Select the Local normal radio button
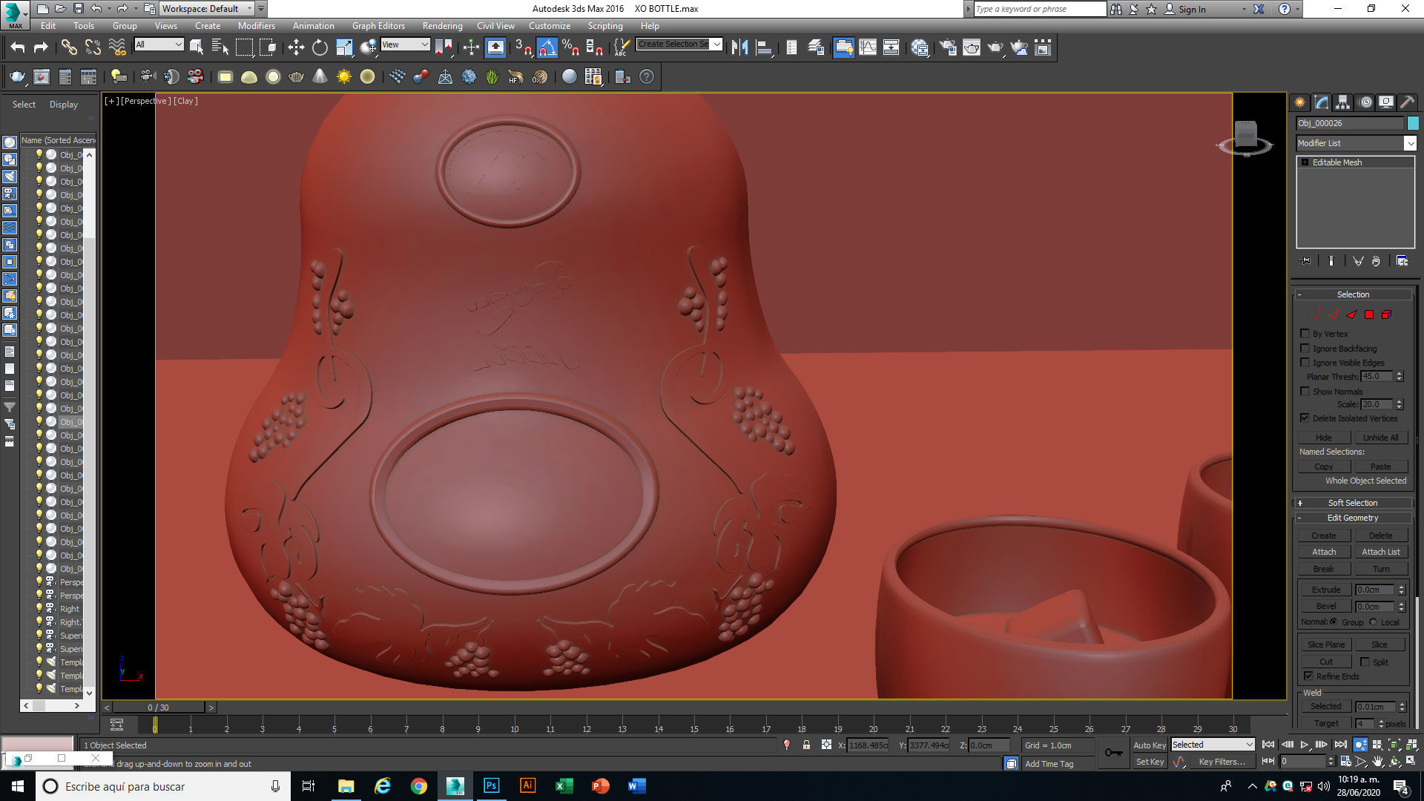The height and width of the screenshot is (801, 1424). pyautogui.click(x=1373, y=622)
